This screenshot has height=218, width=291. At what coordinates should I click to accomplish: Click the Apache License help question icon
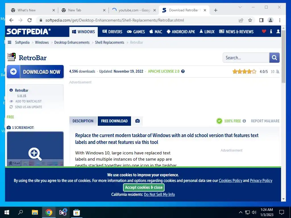pos(183,71)
